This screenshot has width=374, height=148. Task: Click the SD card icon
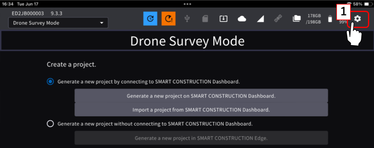pos(205,19)
